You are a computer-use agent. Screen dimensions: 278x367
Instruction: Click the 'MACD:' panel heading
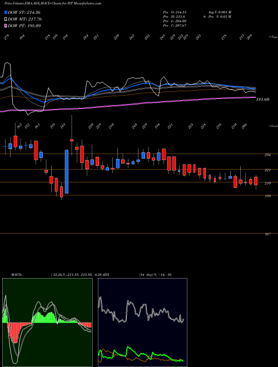(x=17, y=275)
